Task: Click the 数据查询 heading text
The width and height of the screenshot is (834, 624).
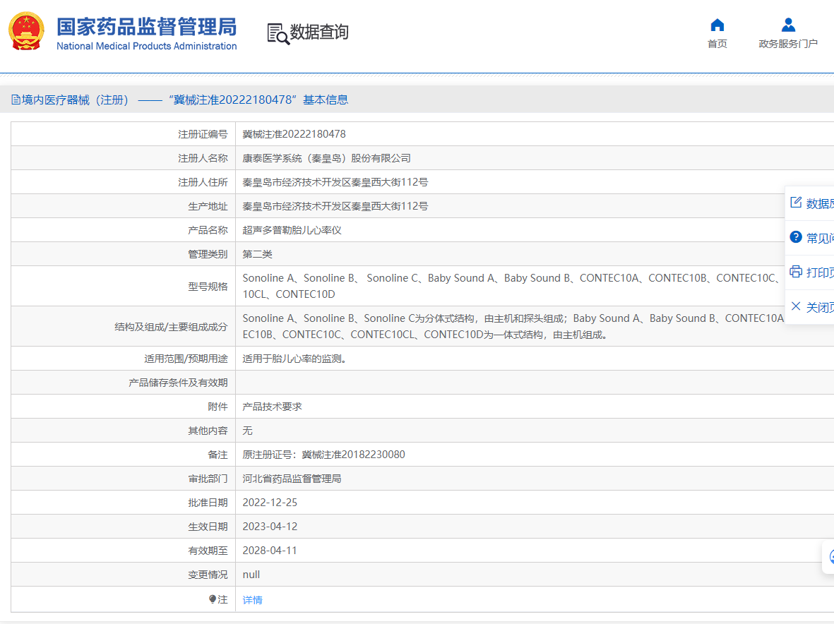Action: pyautogui.click(x=319, y=32)
